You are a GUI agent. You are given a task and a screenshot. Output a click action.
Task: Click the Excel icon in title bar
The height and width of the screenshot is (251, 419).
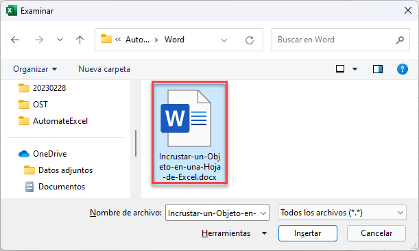(x=12, y=11)
